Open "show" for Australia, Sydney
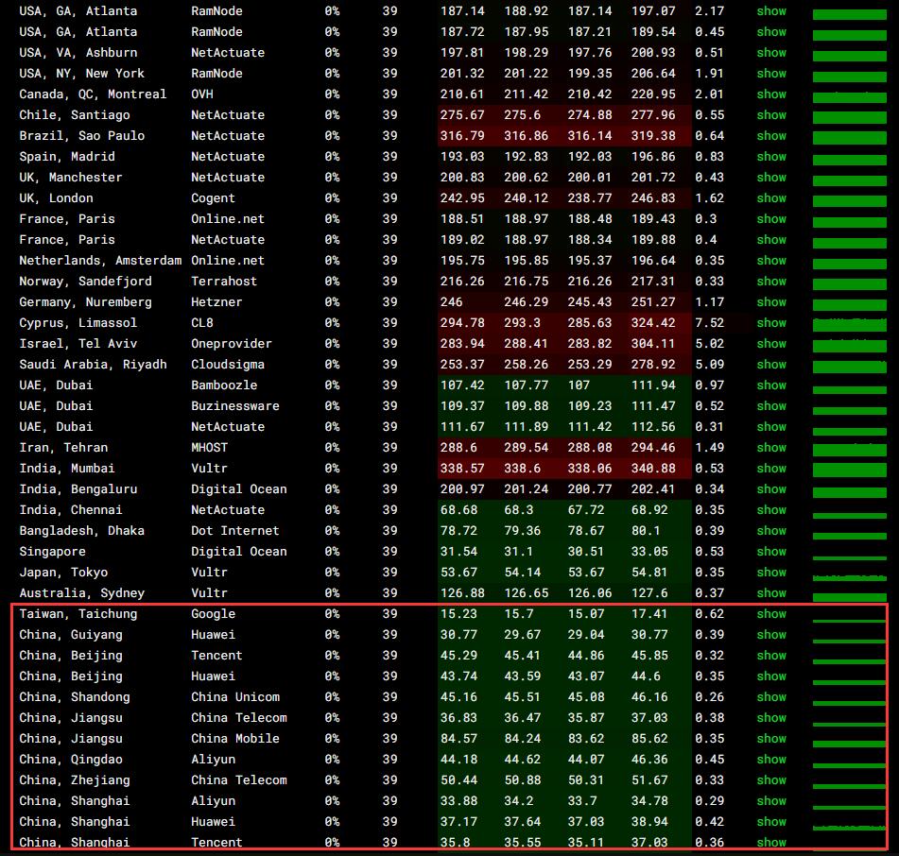 tap(771, 592)
